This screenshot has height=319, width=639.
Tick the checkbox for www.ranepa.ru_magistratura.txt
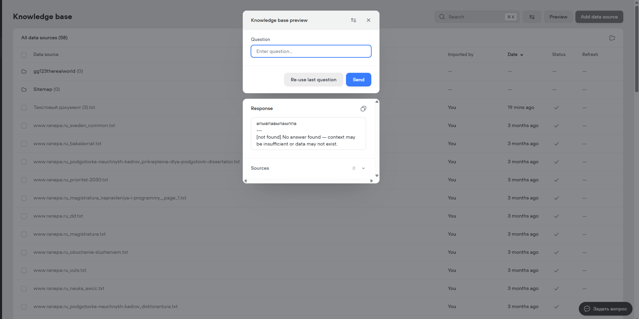[x=24, y=234]
